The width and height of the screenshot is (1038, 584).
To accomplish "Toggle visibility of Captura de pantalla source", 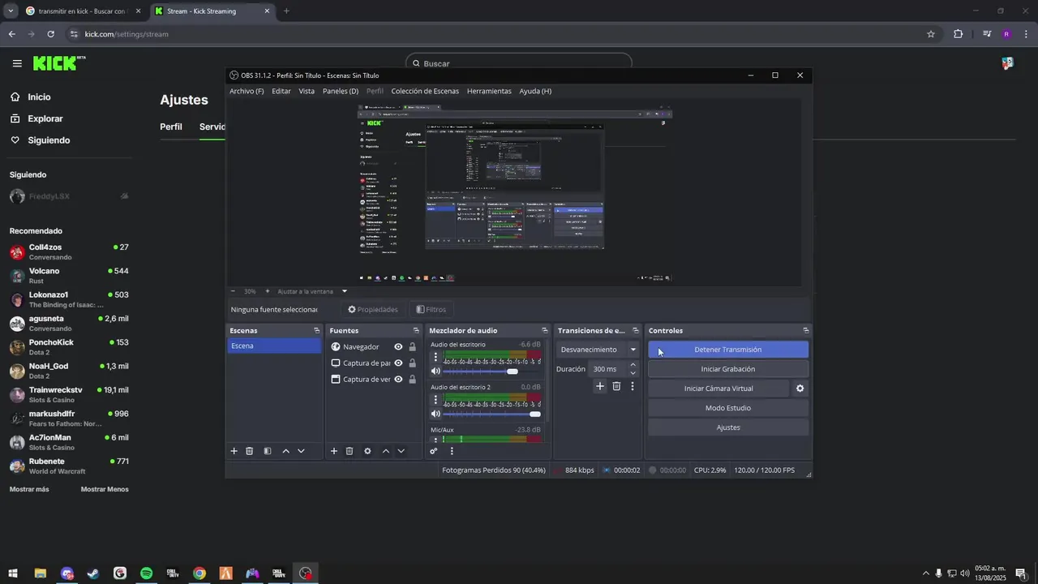I will click(x=398, y=363).
